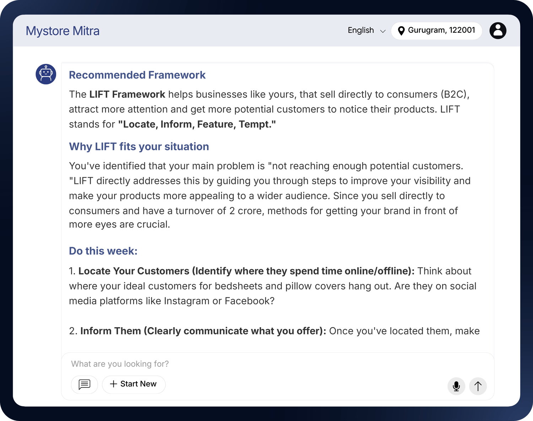The image size is (533, 421).
Task: Click the "Locate Your Customers" step title
Action: [x=134, y=271]
